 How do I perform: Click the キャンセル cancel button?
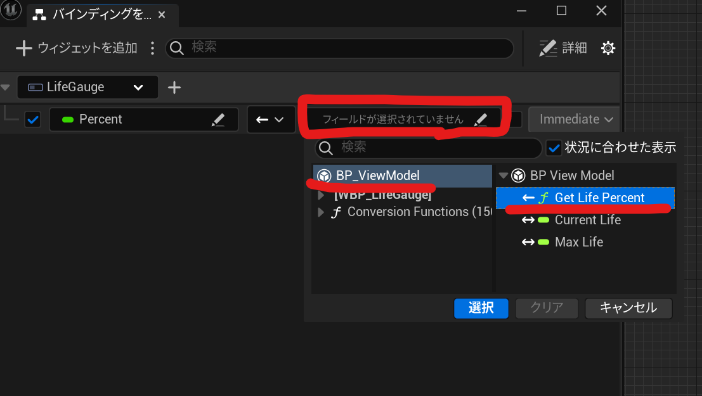tap(628, 308)
